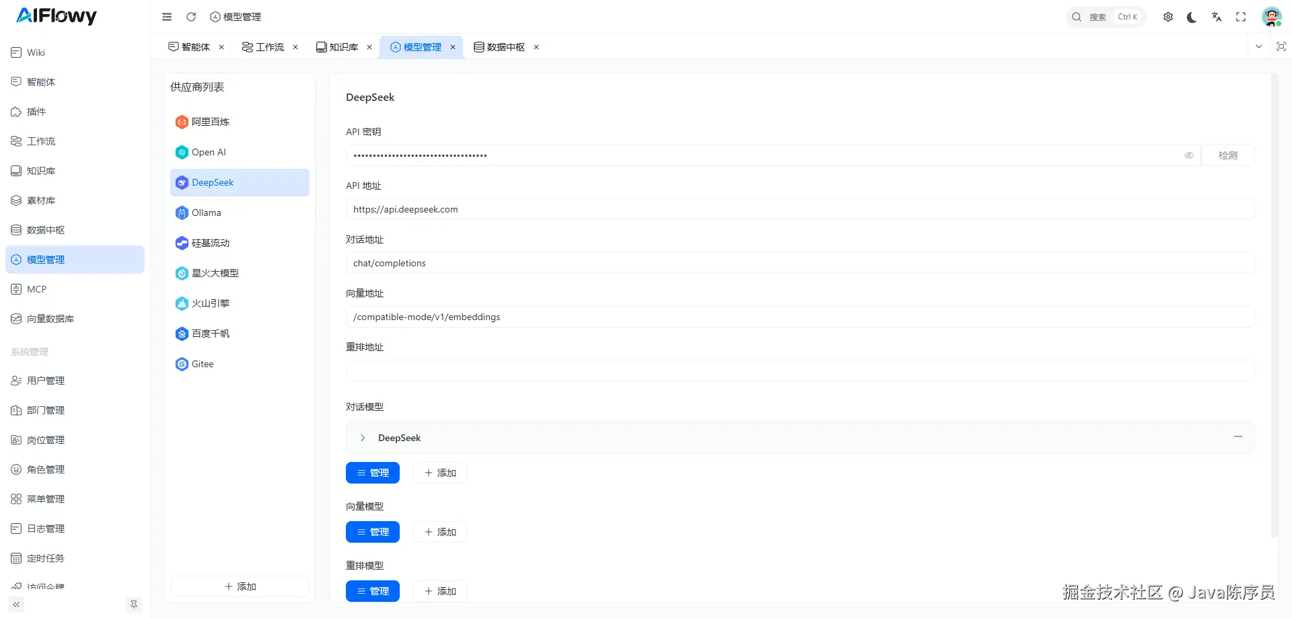
Task: Open 定时任务 in the sidebar
Action: (75, 558)
